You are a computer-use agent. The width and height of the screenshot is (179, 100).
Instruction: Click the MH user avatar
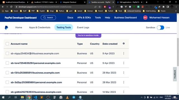coord(145,17)
